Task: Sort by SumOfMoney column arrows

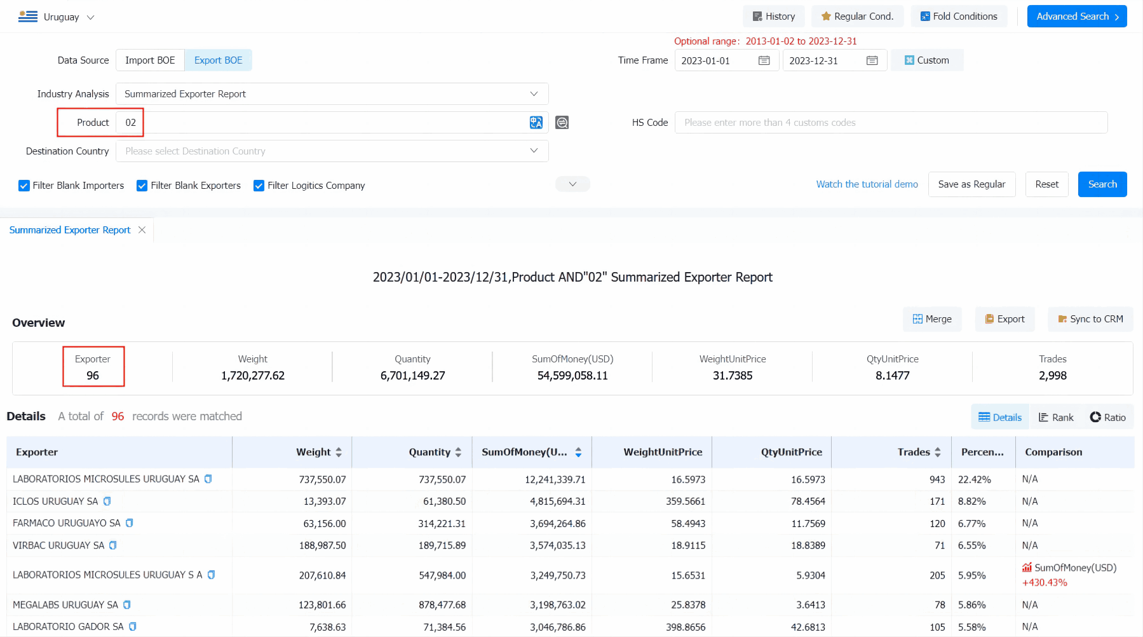Action: tap(578, 452)
